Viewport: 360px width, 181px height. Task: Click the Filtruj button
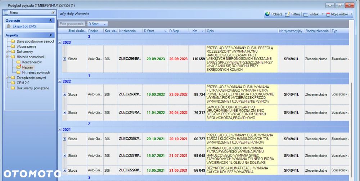292,14
